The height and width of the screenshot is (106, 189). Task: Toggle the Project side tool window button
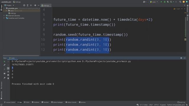[x=1, y=7]
